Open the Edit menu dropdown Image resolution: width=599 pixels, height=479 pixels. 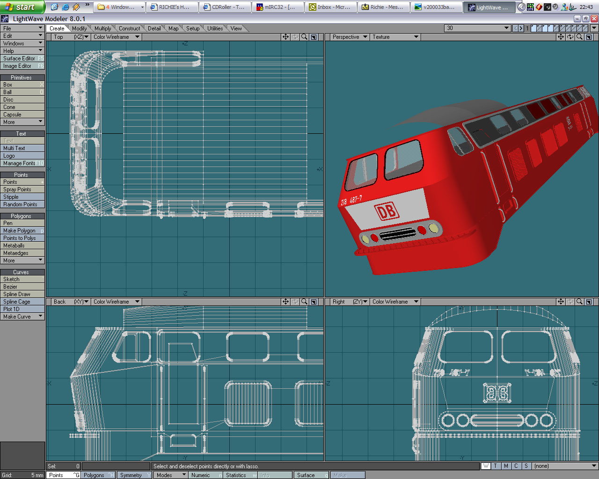point(22,36)
